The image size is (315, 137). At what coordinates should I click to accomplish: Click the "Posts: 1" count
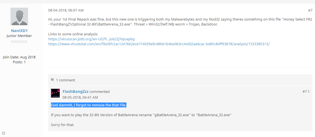pos(19,62)
